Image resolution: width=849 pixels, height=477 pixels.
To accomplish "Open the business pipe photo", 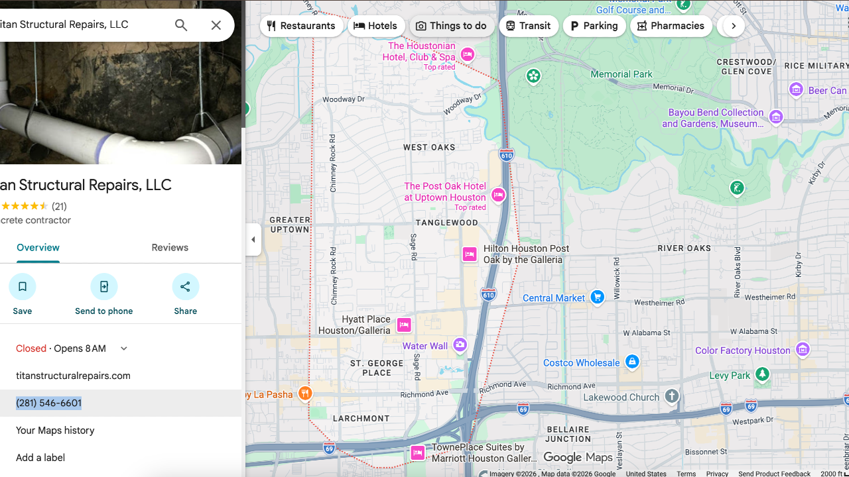I will (x=121, y=82).
